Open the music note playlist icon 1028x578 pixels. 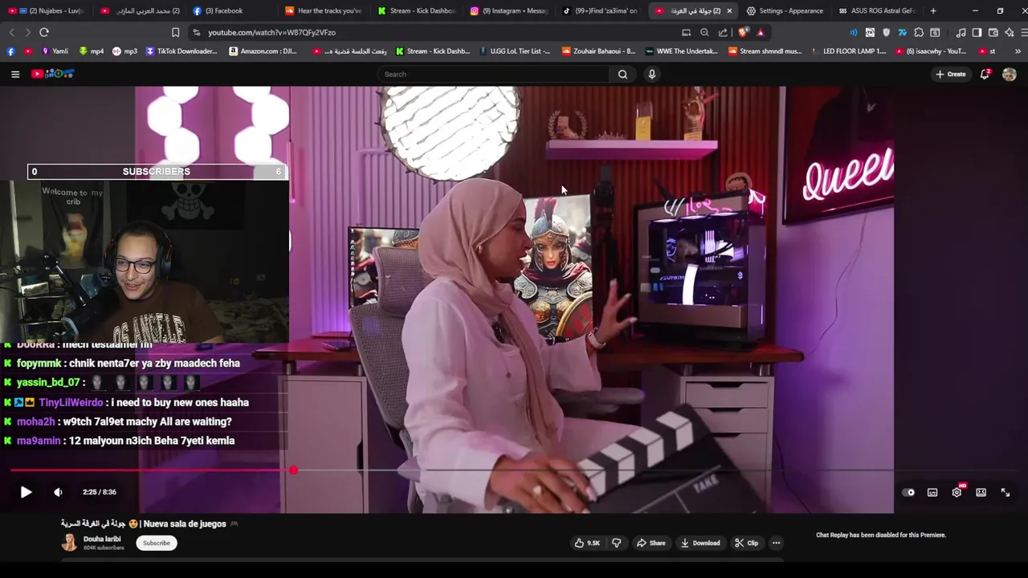pos(961,32)
